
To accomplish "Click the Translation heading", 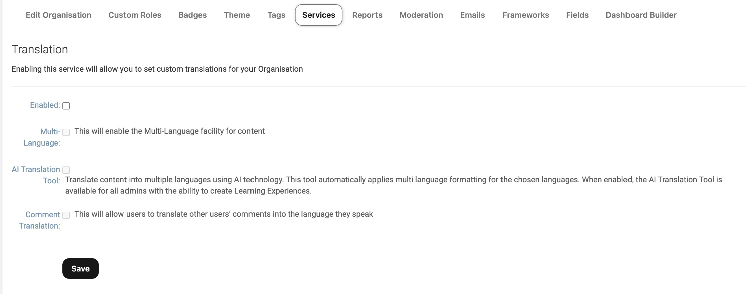I will point(40,49).
